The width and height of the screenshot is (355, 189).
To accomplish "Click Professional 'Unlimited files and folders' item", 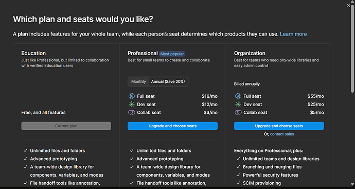I will pyautogui.click(x=164, y=151).
